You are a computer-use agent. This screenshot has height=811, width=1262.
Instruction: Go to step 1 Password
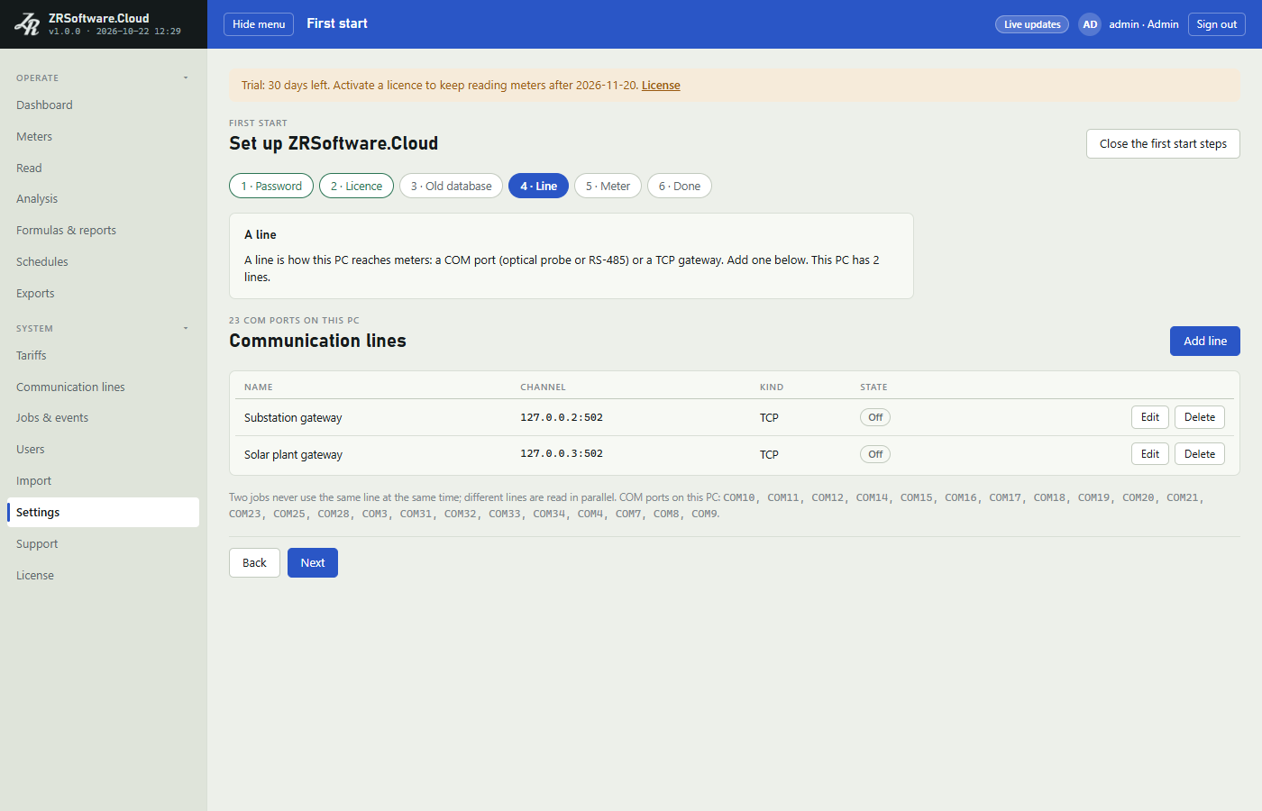[x=271, y=186]
